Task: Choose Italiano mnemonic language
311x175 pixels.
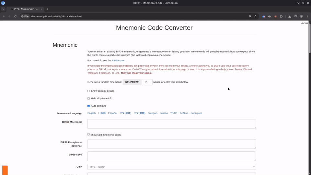Action: (x=164, y=113)
